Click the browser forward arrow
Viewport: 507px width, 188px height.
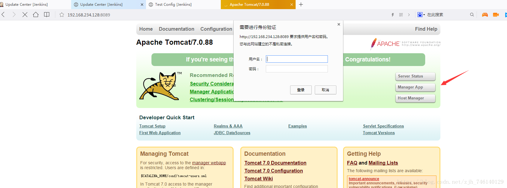[x=14, y=15]
